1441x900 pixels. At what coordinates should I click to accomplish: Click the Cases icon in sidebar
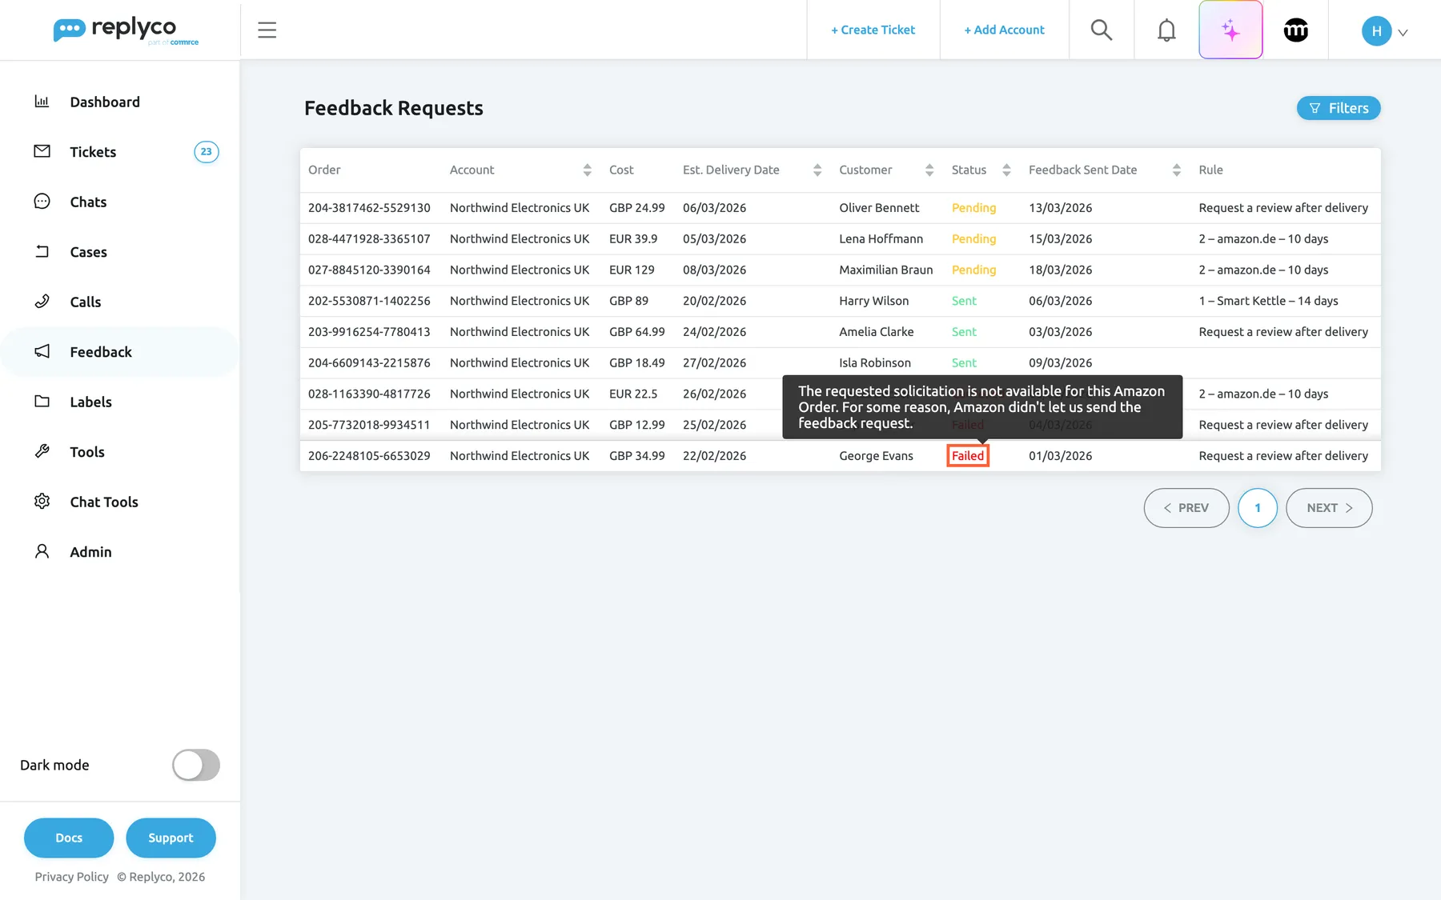(x=42, y=251)
